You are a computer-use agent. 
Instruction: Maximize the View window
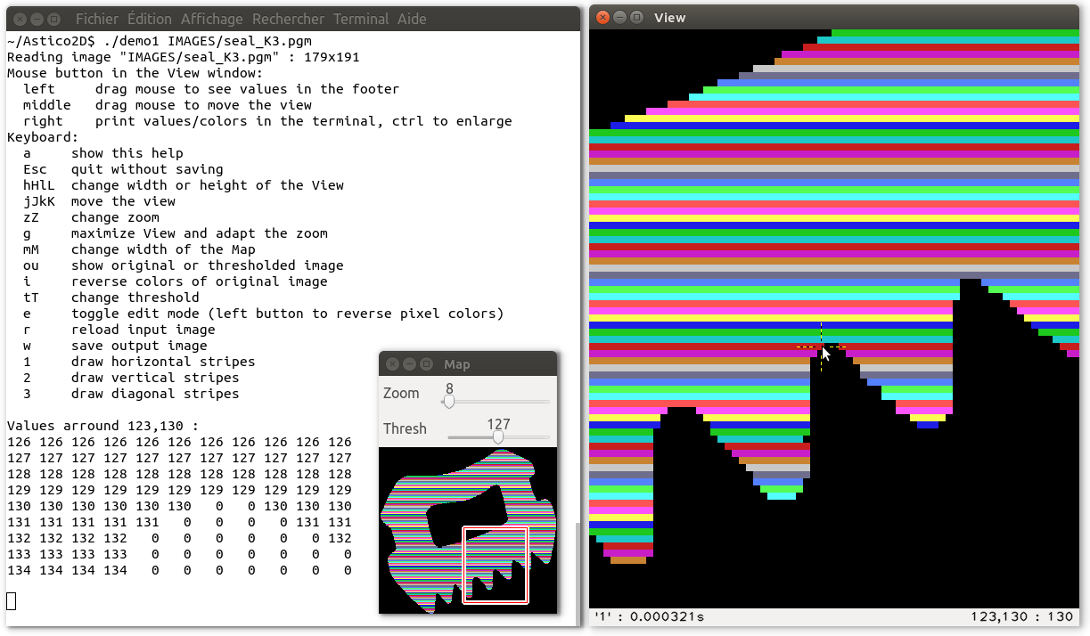[x=636, y=18]
